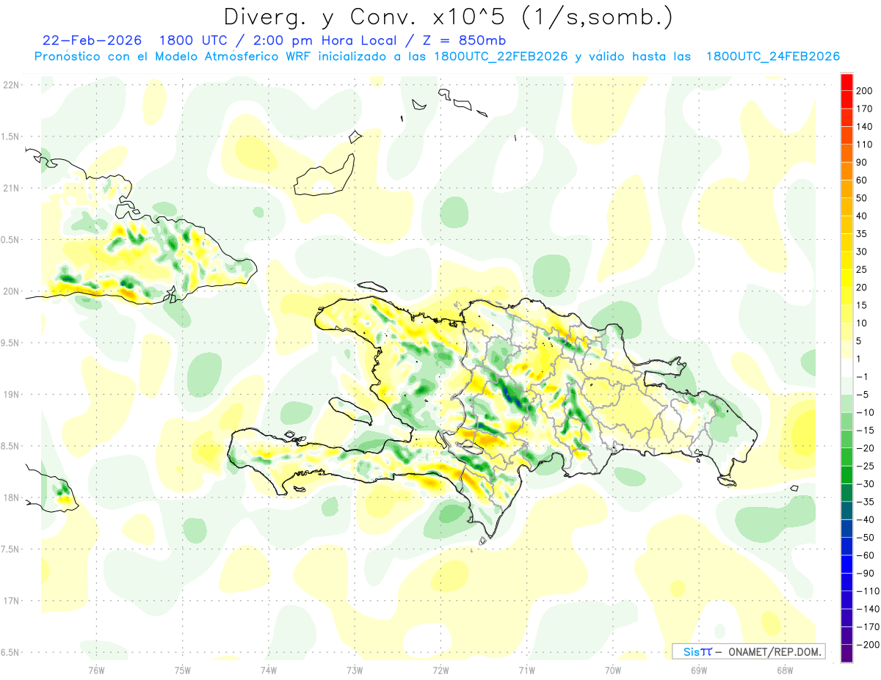Click the '21N' latitude label

pyautogui.click(x=10, y=188)
